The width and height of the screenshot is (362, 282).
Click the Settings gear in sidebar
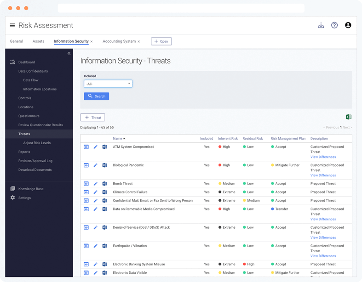tap(12, 197)
